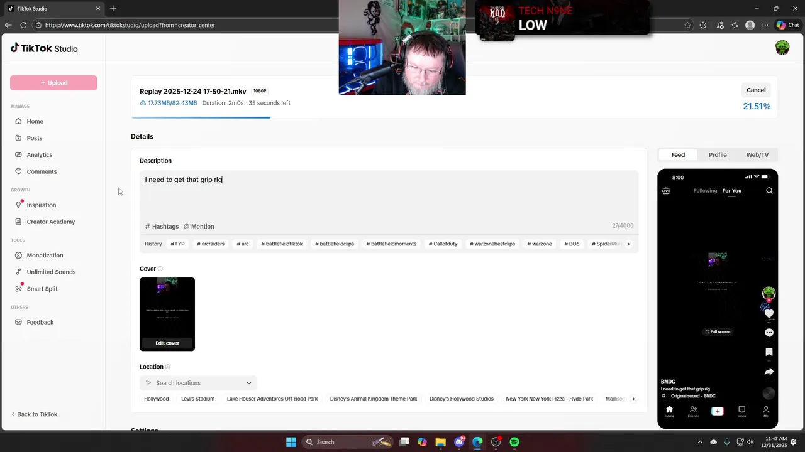Show more location suggestions with the arrow
Image resolution: width=805 pixels, height=452 pixels.
[633, 399]
